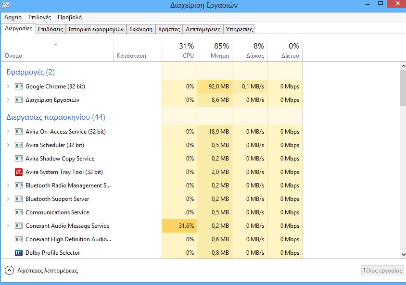This screenshot has height=285, width=406.
Task: Click the Bluetooth Support Server icon
Action: (x=19, y=199)
